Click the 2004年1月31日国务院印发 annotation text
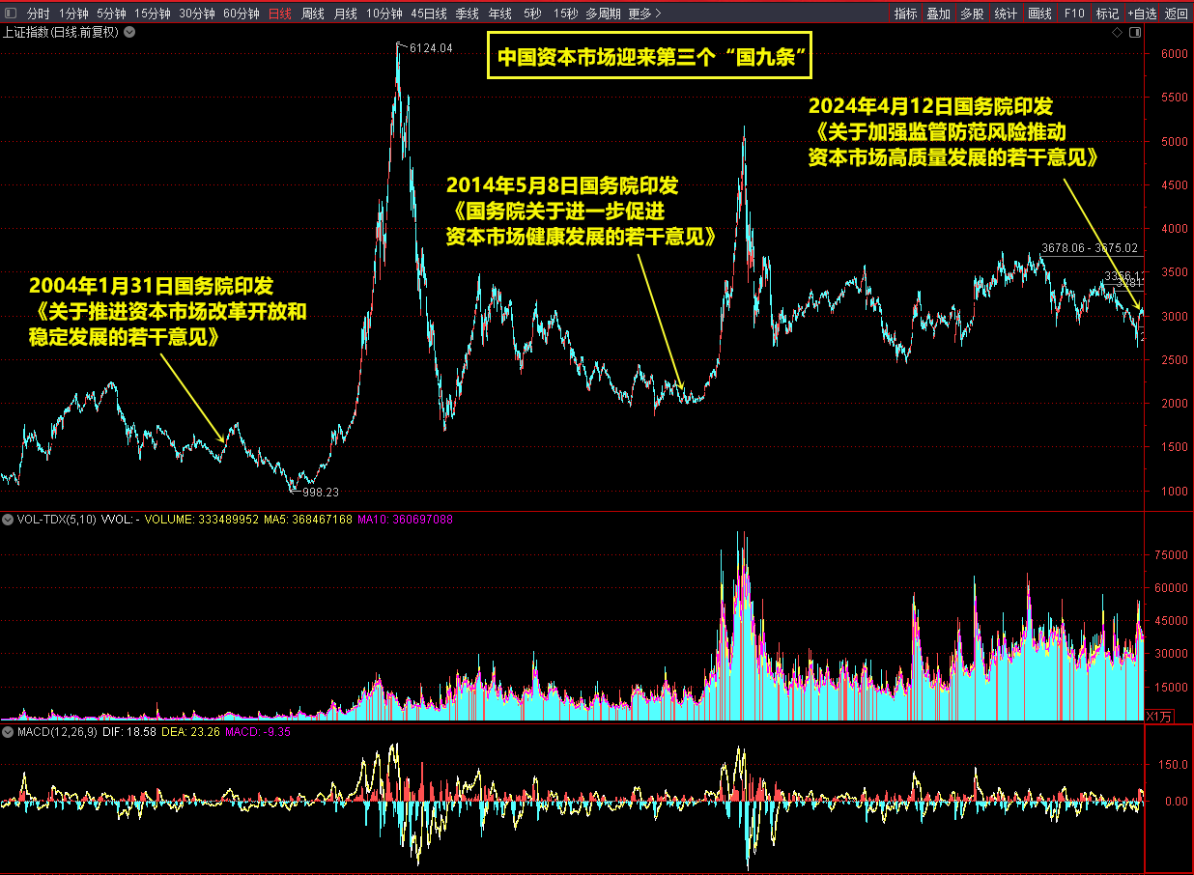Screen dimensions: 1194x875 (x=152, y=287)
